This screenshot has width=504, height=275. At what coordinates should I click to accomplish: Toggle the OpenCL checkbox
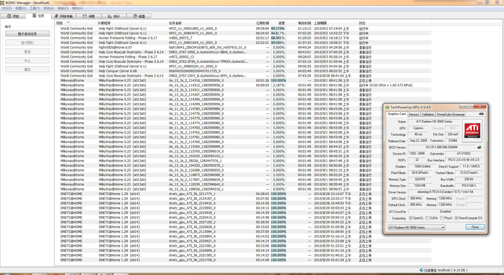(411, 218)
